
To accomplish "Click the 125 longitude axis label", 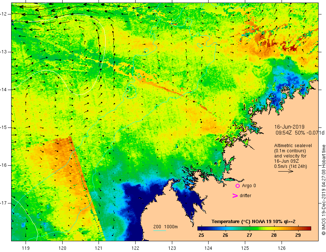I will point(245,248).
